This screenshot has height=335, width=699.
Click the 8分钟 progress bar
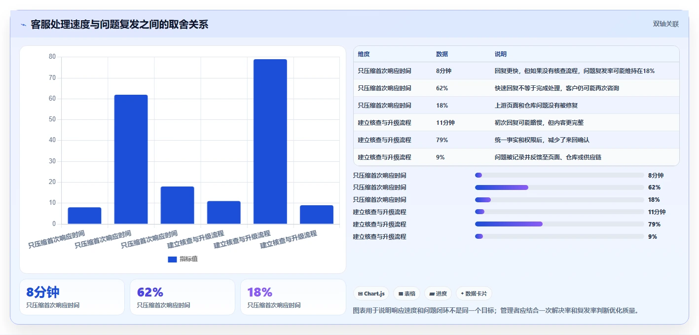coord(559,175)
